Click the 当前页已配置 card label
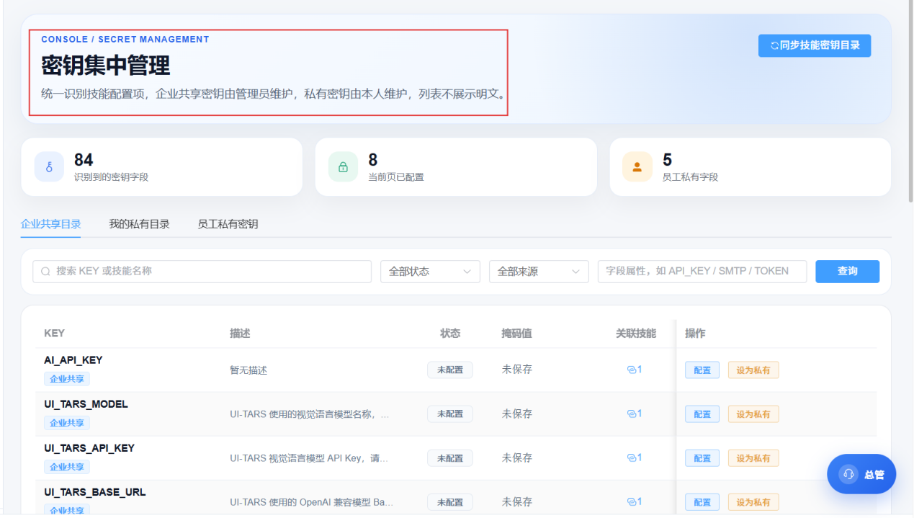 (396, 177)
